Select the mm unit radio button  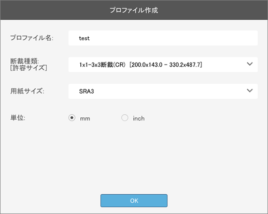(x=72, y=118)
